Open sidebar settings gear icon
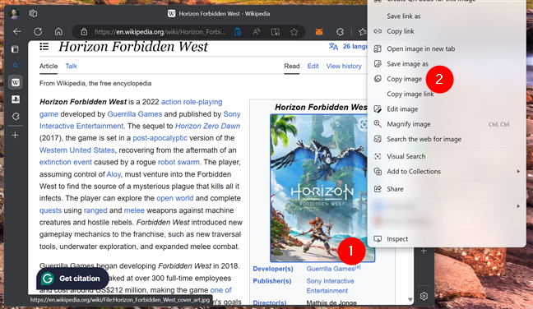Screen dimensions: 533x309 coord(424,296)
